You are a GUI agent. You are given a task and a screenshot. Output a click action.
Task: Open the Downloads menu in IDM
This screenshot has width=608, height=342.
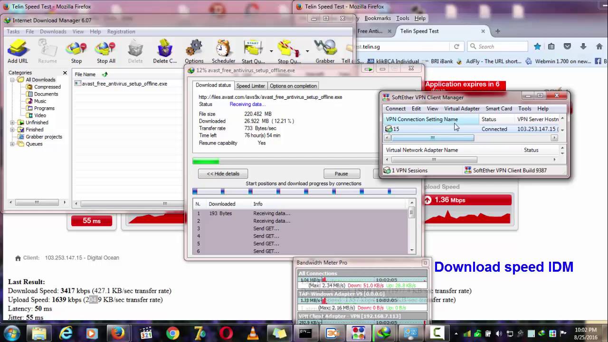[x=53, y=31]
